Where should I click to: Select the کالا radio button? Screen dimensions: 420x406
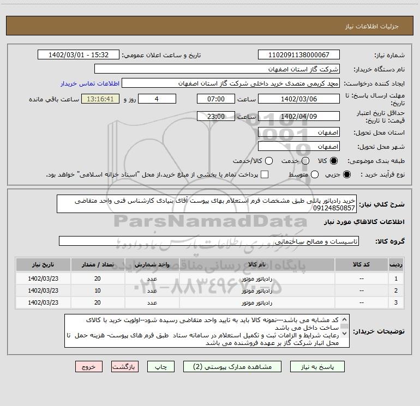[x=334, y=161]
